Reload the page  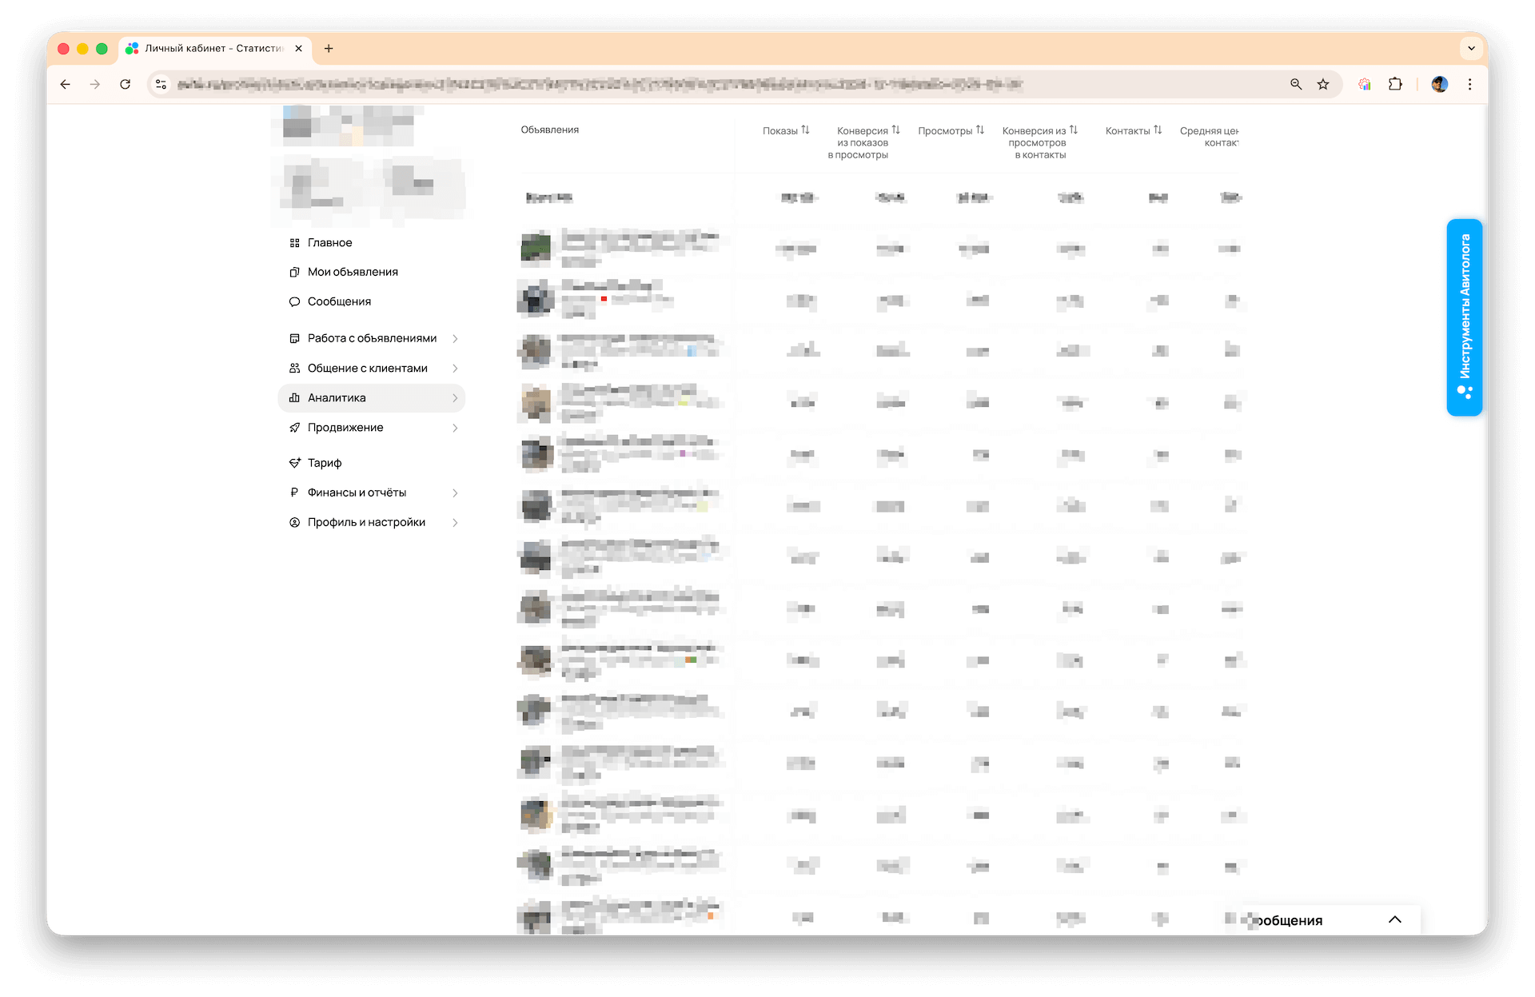tap(126, 84)
